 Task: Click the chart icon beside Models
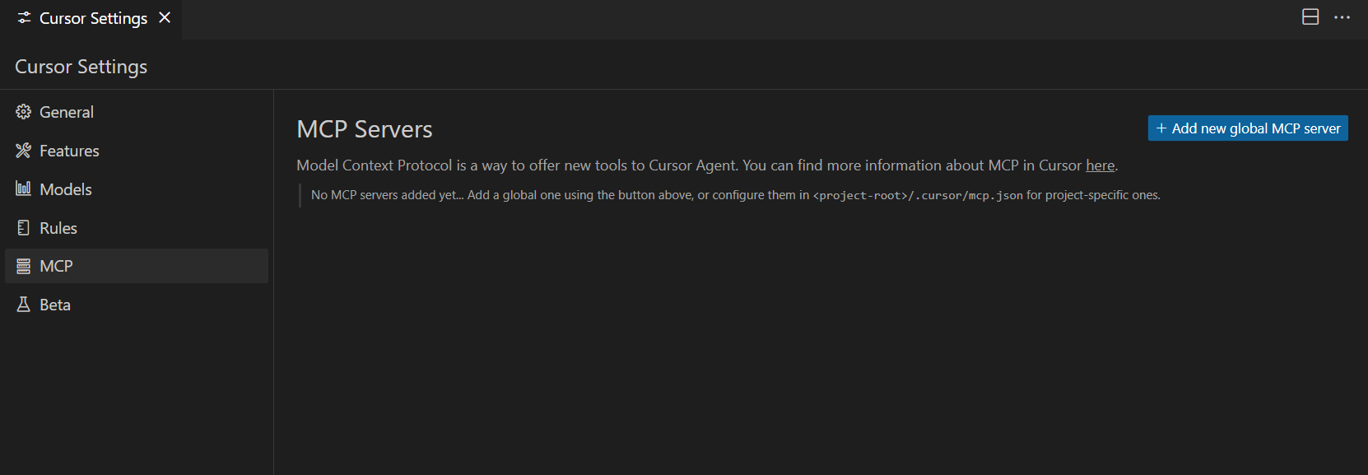coord(23,189)
